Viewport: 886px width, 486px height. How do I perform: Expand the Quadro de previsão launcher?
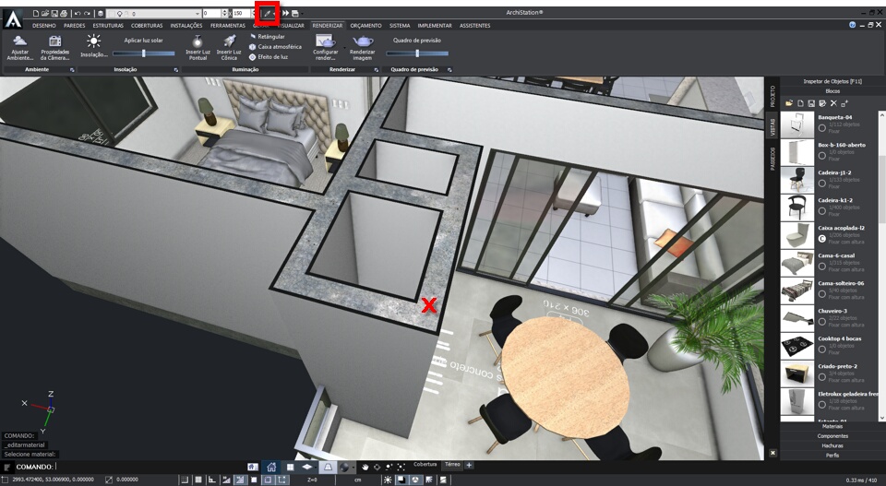pos(449,69)
